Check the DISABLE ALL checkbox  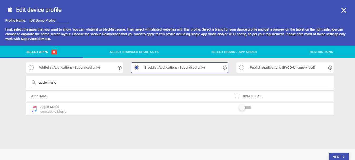(237, 96)
